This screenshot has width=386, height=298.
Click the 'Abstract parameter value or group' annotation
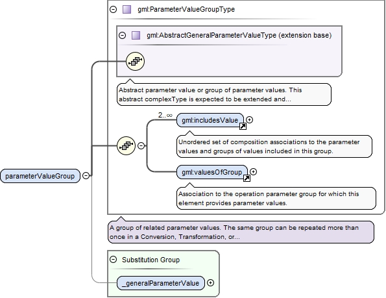click(x=224, y=95)
